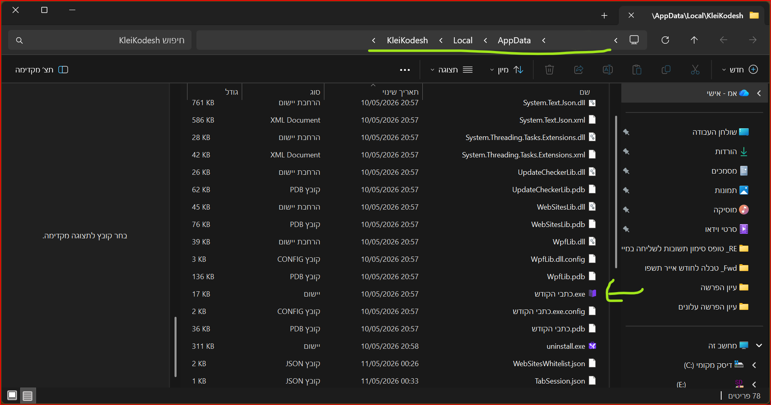The height and width of the screenshot is (405, 771).
Task: Click the purple book icon of כתבי הקודש.exe
Action: point(592,294)
